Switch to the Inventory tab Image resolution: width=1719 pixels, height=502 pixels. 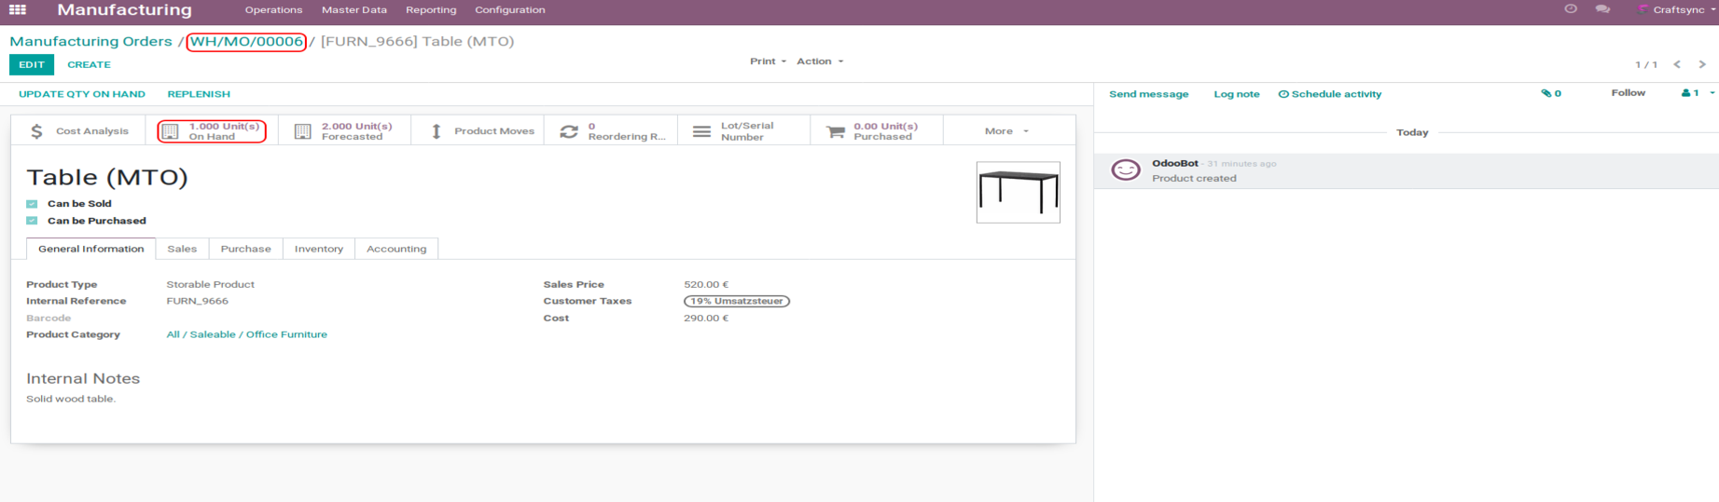click(318, 249)
